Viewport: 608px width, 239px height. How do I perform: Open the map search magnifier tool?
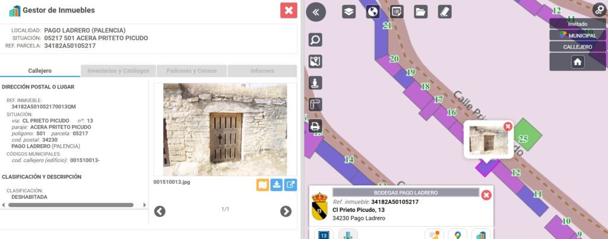pyautogui.click(x=315, y=40)
